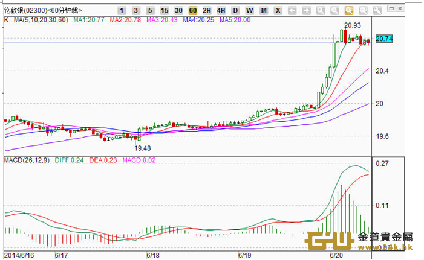
Task: Select the 15-minute timeframe
Action: coord(165,11)
